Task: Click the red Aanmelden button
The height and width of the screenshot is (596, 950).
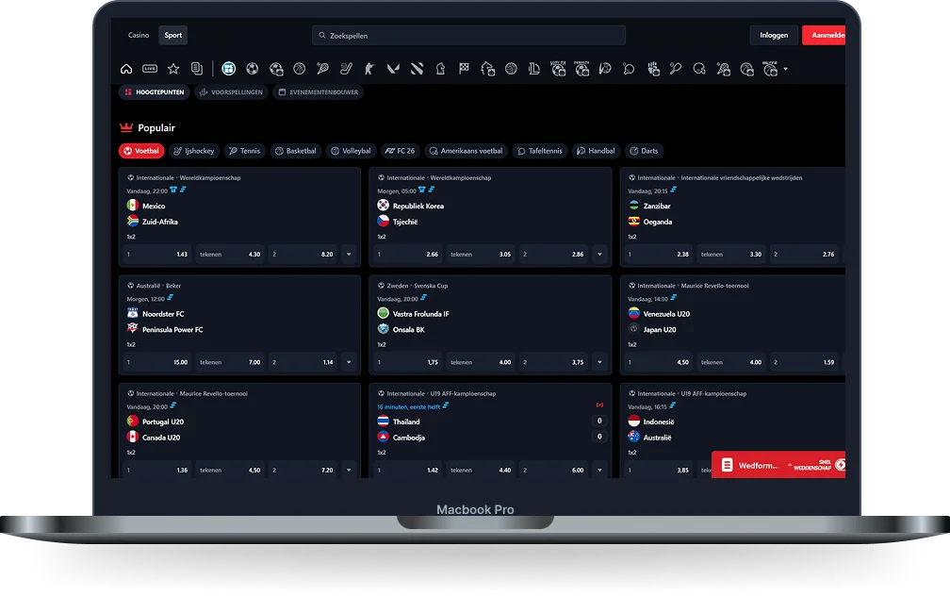Action: (x=824, y=35)
